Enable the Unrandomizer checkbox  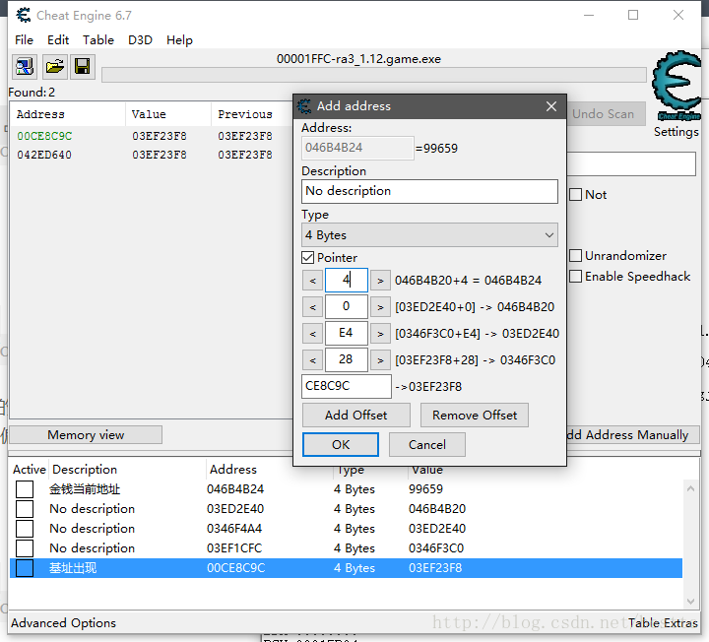(x=576, y=255)
